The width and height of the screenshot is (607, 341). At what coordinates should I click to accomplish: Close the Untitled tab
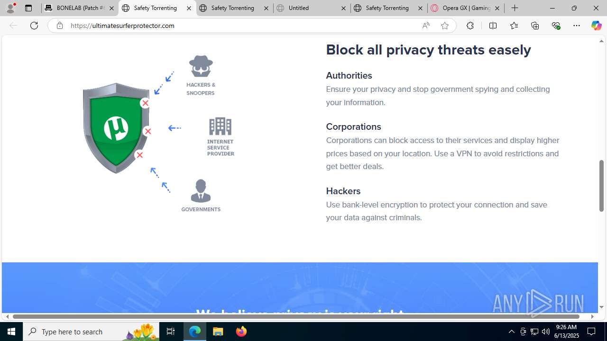click(343, 8)
